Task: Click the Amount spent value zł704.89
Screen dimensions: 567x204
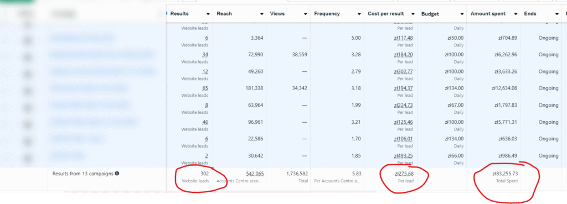Action: click(x=508, y=38)
